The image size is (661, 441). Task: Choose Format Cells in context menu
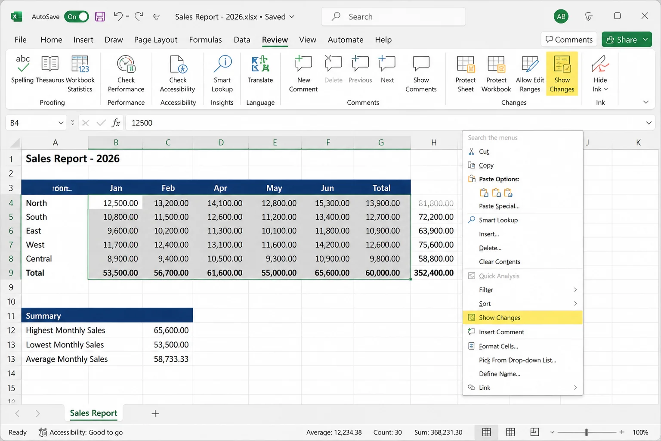pos(522,346)
